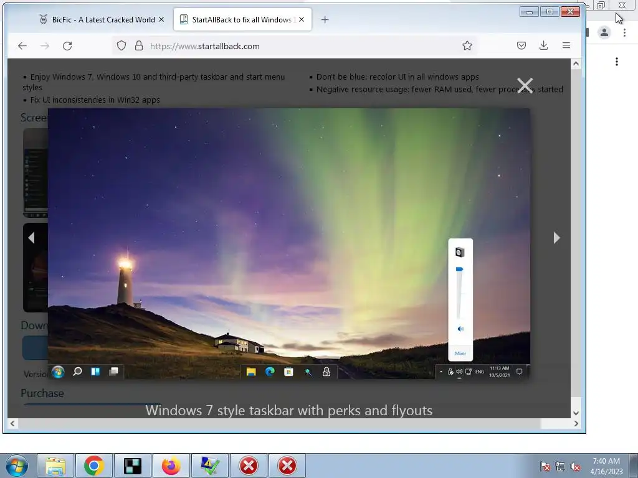Click the Purchase heading
The image size is (638, 478).
coord(42,393)
